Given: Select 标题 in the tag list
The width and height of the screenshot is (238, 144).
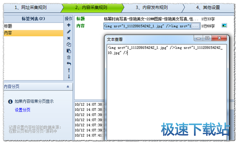Looking at the screenshot, I should pos(33,26).
